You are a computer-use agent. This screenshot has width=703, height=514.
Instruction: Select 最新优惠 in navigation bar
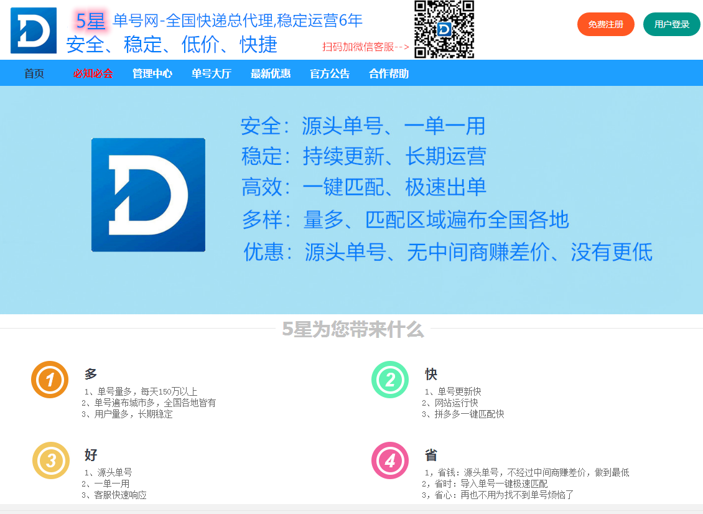(271, 73)
